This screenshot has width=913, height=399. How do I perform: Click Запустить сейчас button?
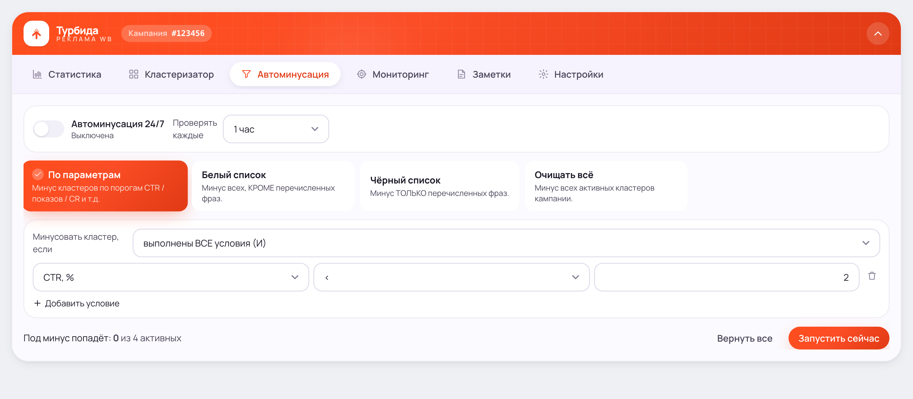[839, 338]
